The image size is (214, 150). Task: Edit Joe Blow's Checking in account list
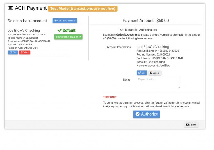(x=13, y=52)
